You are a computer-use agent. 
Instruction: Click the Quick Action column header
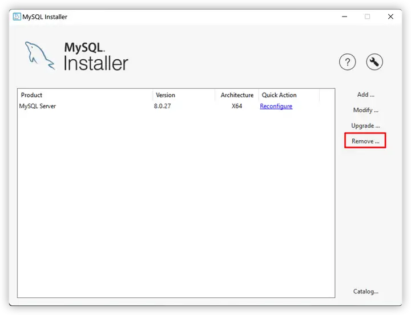289,95
